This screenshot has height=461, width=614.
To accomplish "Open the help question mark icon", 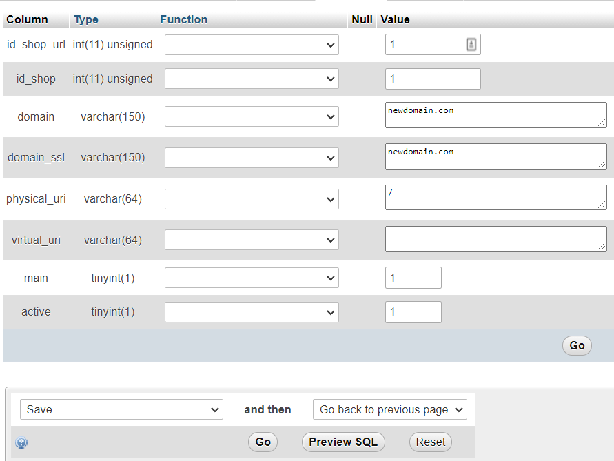I will coord(21,442).
